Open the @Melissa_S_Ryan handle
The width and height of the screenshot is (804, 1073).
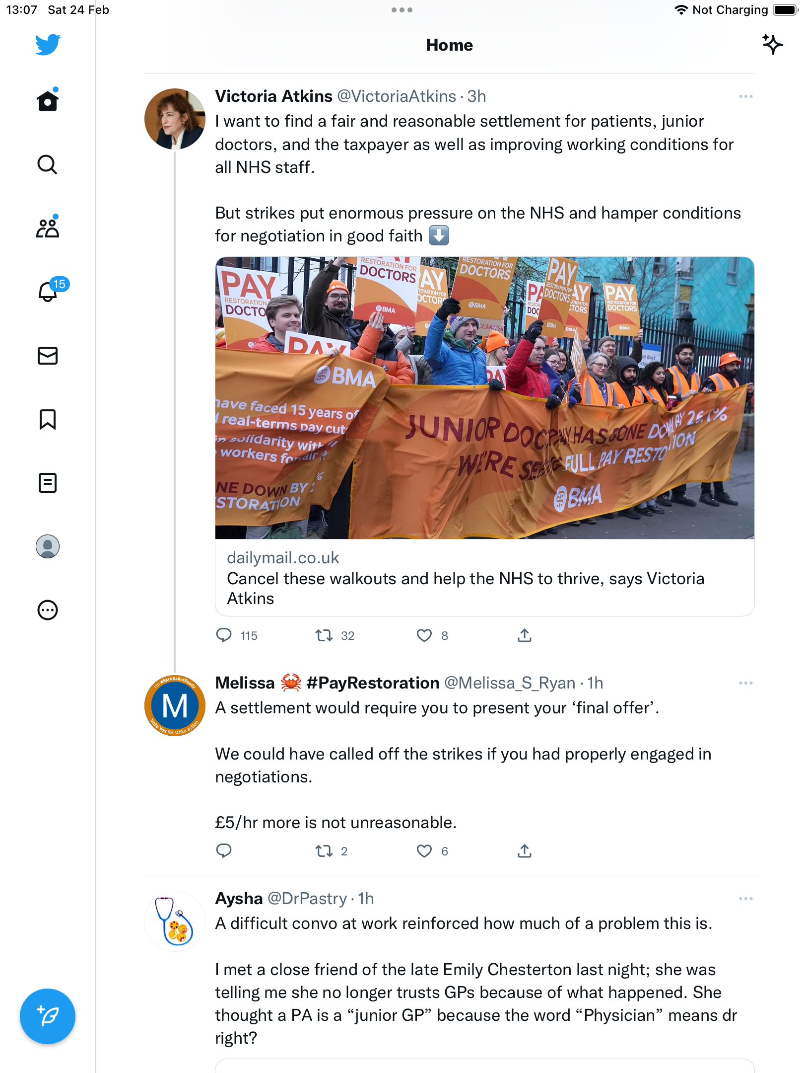tap(509, 683)
